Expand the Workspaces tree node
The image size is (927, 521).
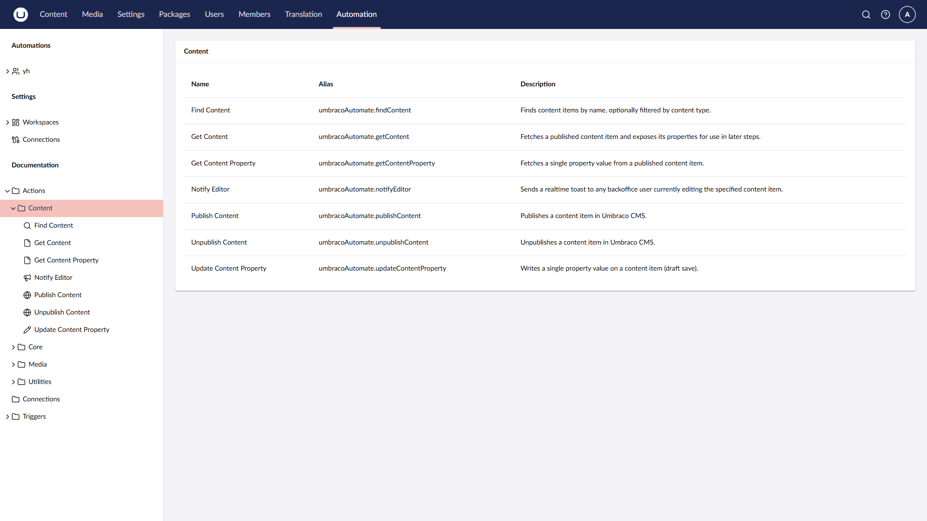pyautogui.click(x=7, y=123)
